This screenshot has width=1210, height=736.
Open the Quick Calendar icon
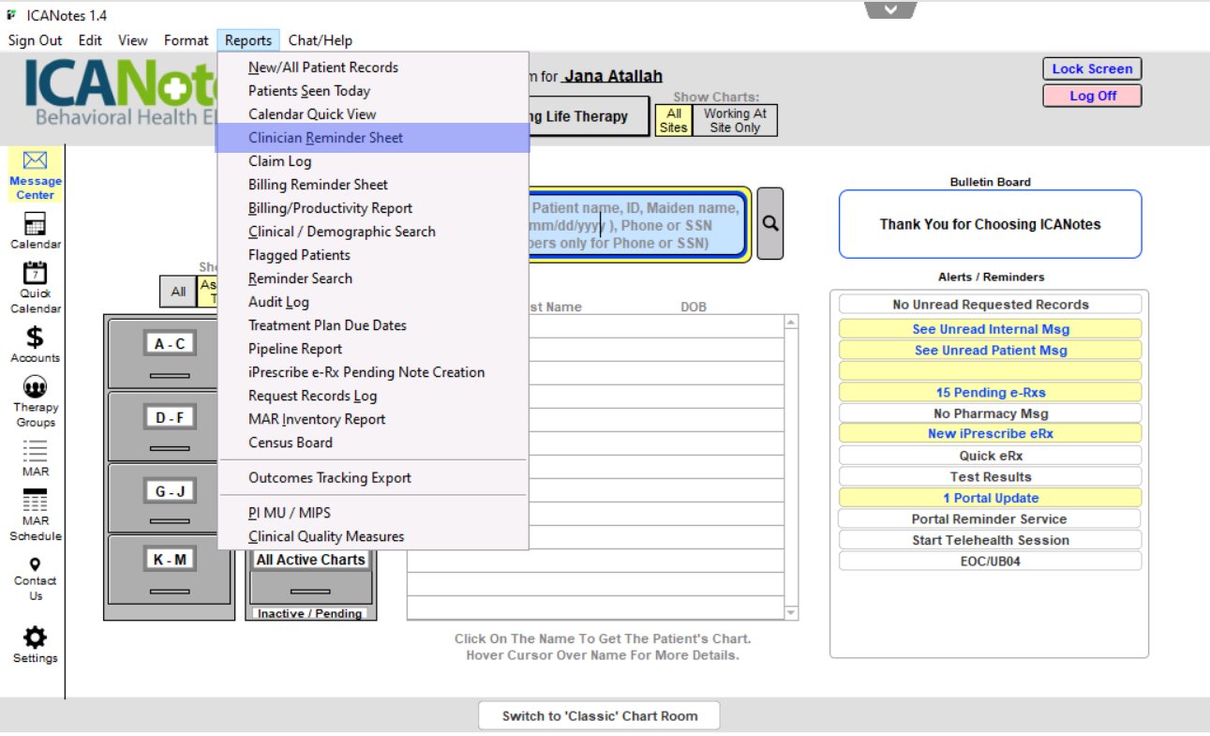point(35,274)
